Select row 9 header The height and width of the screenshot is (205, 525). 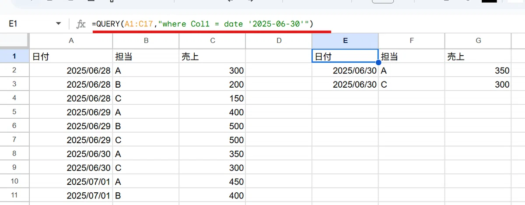tap(14, 168)
